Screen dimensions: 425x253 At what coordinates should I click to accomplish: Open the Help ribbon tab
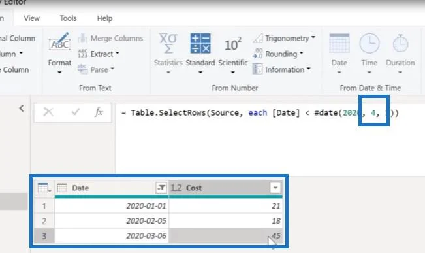pos(104,18)
